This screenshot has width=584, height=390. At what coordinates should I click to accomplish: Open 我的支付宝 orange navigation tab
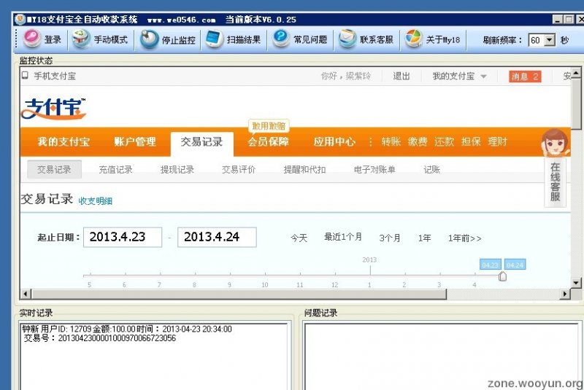(64, 141)
